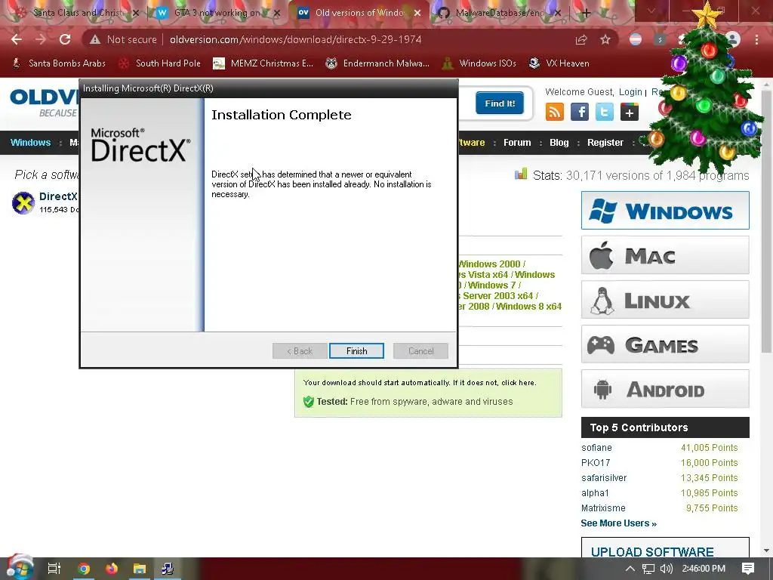Click the Upload Software heading
Viewport: 773px width, 580px height.
coord(652,551)
